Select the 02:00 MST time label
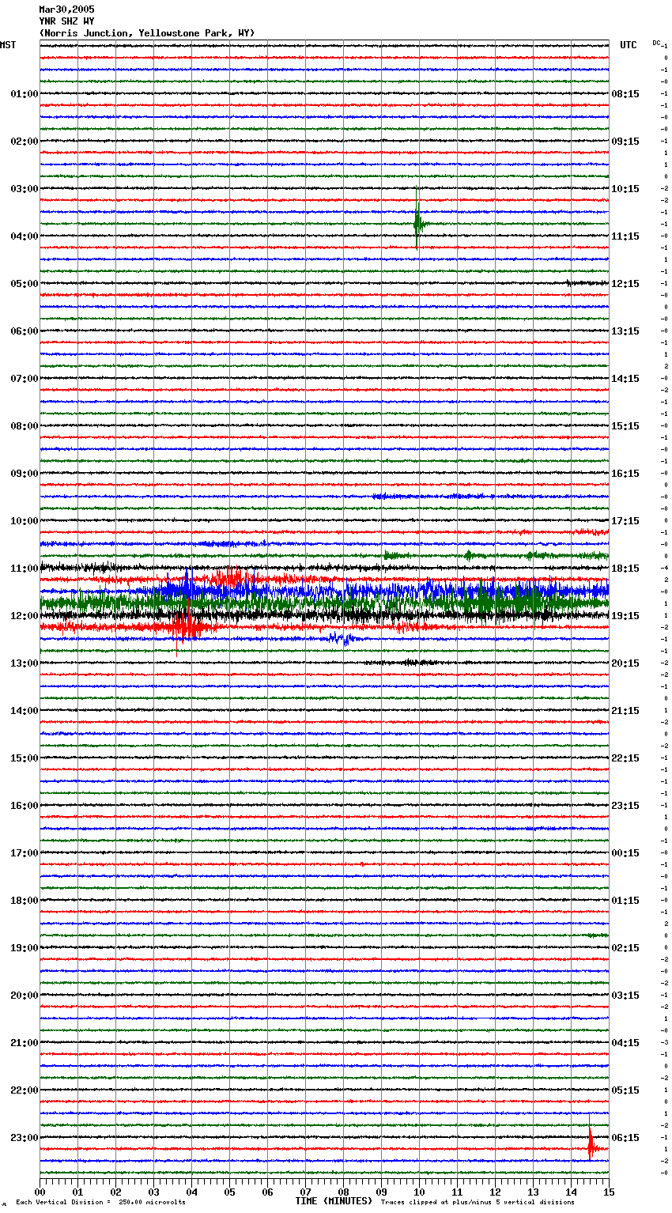Screen dimensions: 672x1213 (25, 142)
